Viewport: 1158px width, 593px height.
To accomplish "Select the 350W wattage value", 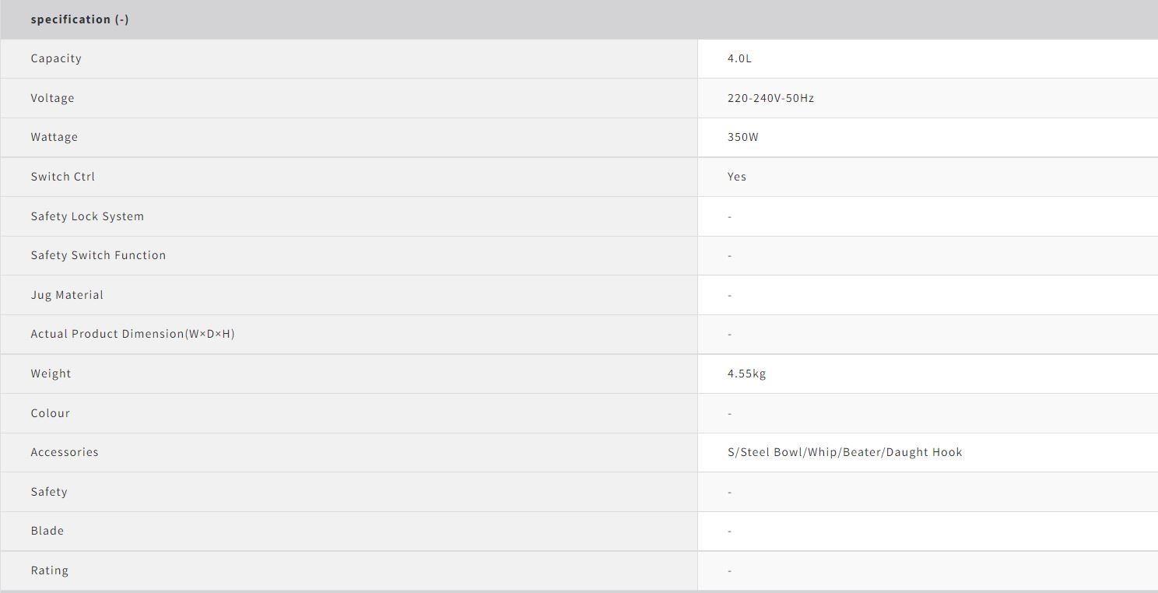I will tap(742, 137).
